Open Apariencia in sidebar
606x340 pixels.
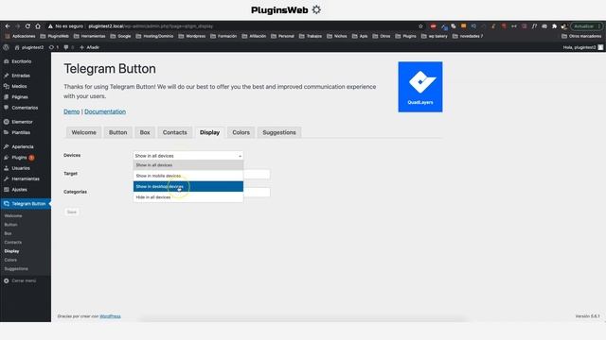point(23,147)
